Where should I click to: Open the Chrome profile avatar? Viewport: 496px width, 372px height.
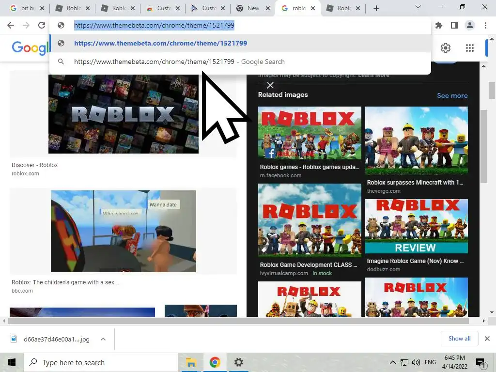470,25
